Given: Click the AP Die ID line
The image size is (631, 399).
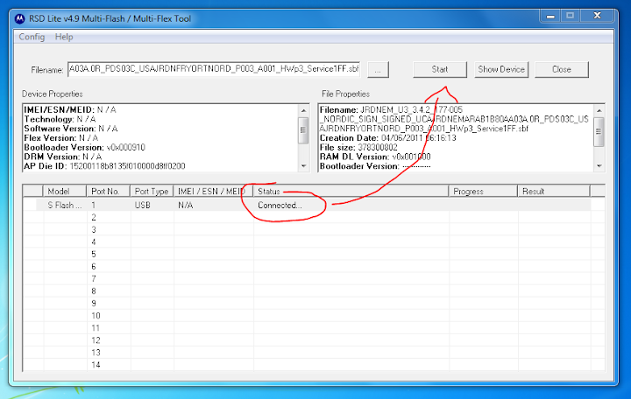Looking at the screenshot, I should pos(104,166).
